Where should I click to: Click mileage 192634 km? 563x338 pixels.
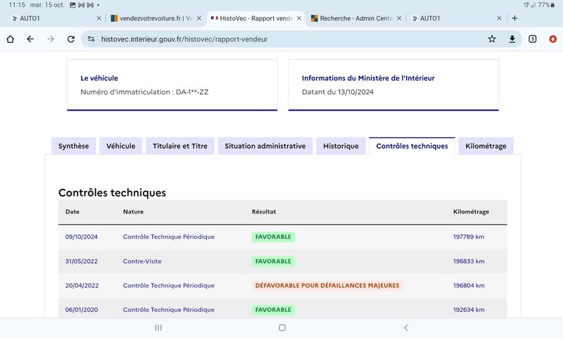click(469, 310)
